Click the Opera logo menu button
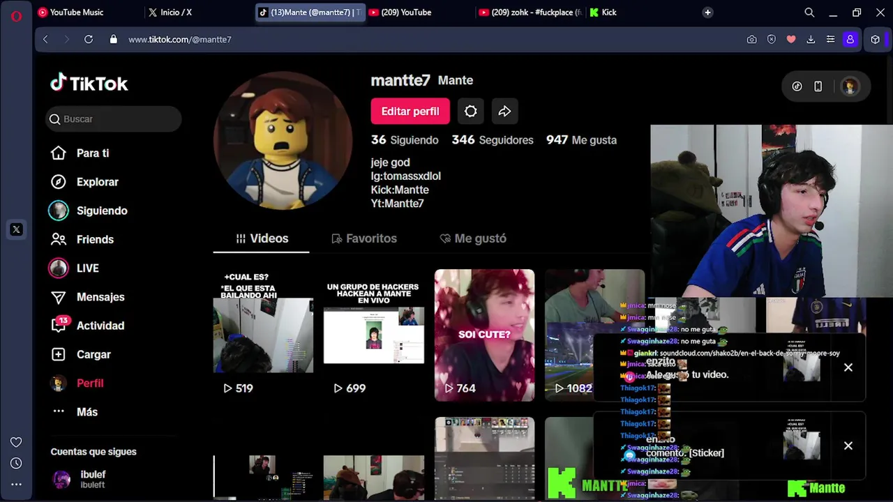This screenshot has width=893, height=502. click(x=16, y=16)
